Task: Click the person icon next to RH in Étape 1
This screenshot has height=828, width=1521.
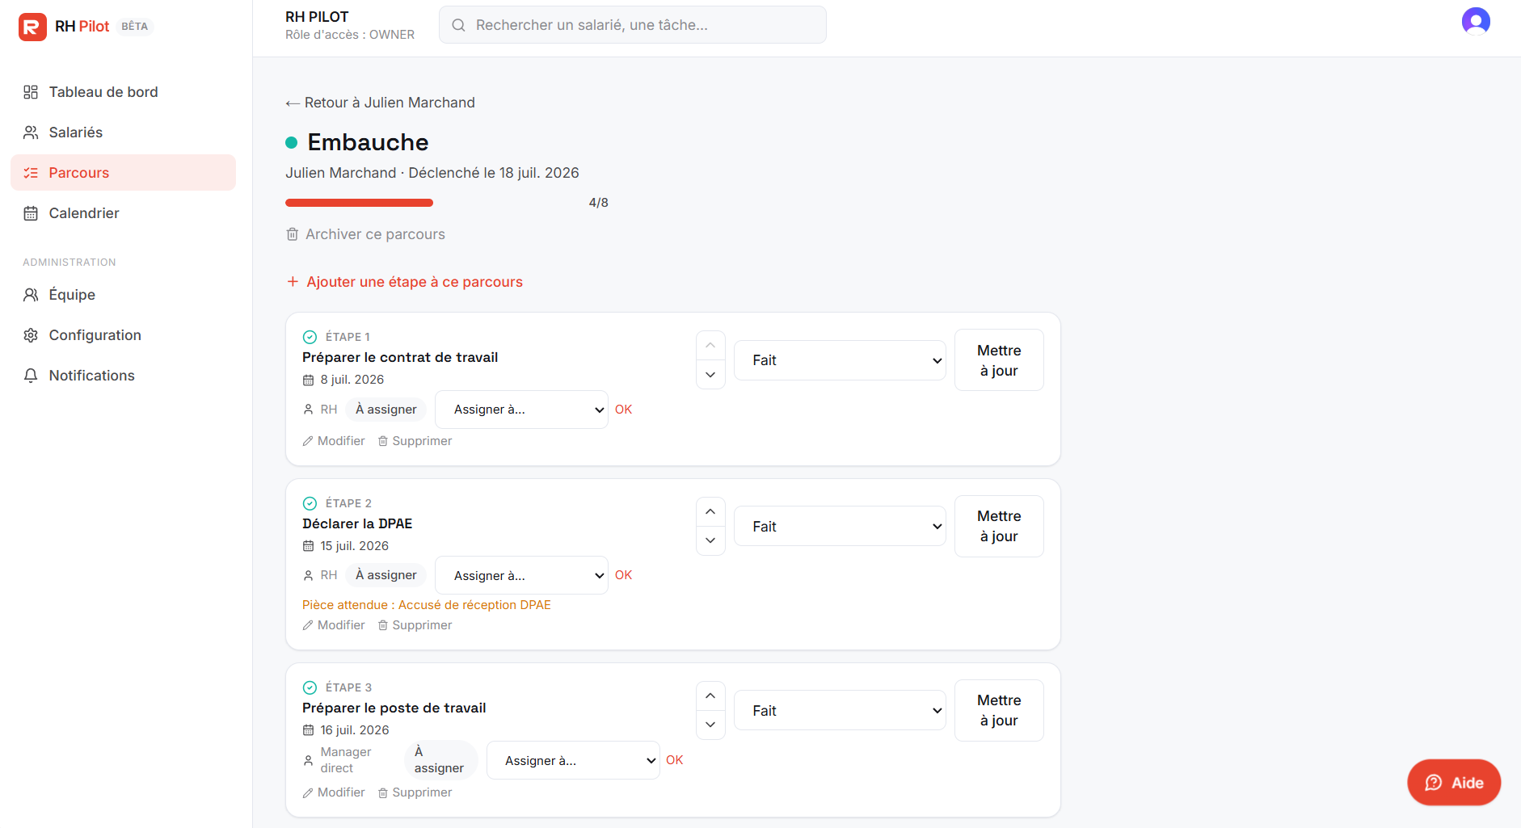Action: point(308,410)
